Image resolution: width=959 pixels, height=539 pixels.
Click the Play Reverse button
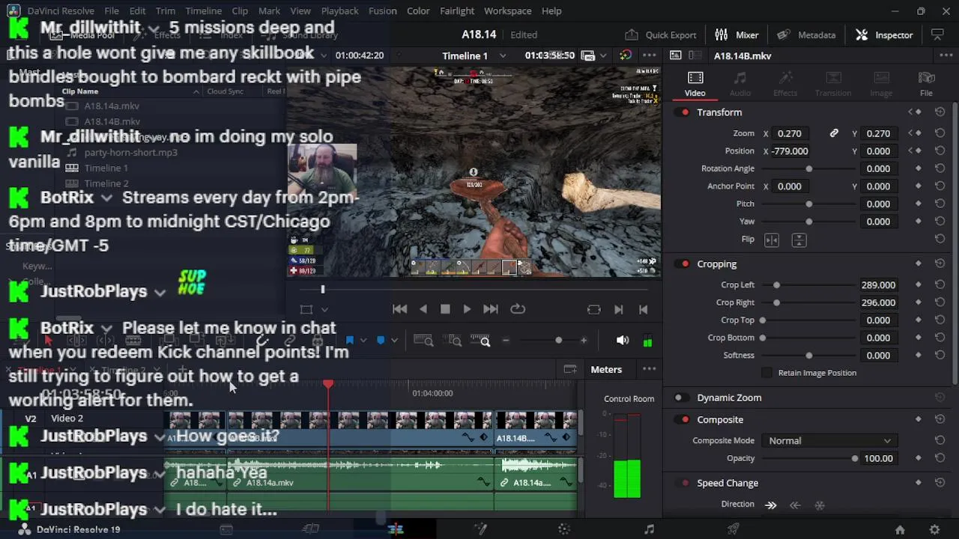423,309
